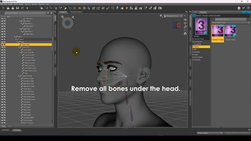Expand the Lost and Found category
The height and width of the screenshot is (141, 251).
193,39
